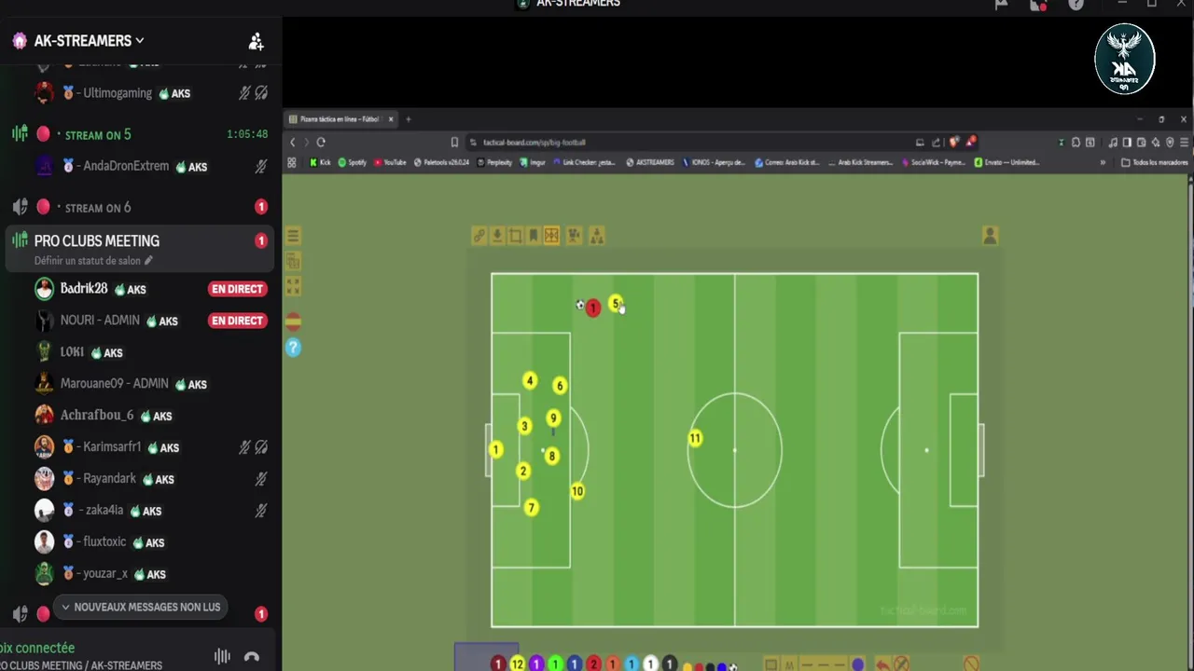Click the bookmark save icon on the board
Screen dimensions: 1194x671
click(533, 237)
